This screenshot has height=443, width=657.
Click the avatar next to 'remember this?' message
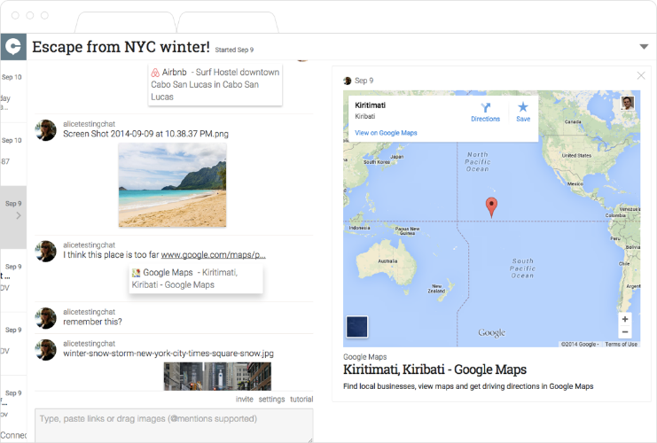46,318
